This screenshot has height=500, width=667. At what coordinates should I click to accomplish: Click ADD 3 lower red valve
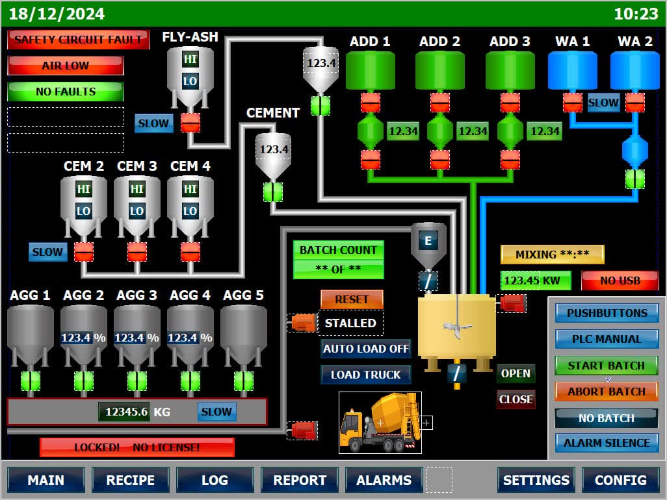[510, 160]
